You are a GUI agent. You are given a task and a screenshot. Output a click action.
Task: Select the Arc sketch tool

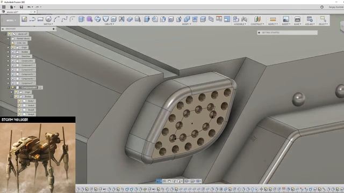point(56,19)
